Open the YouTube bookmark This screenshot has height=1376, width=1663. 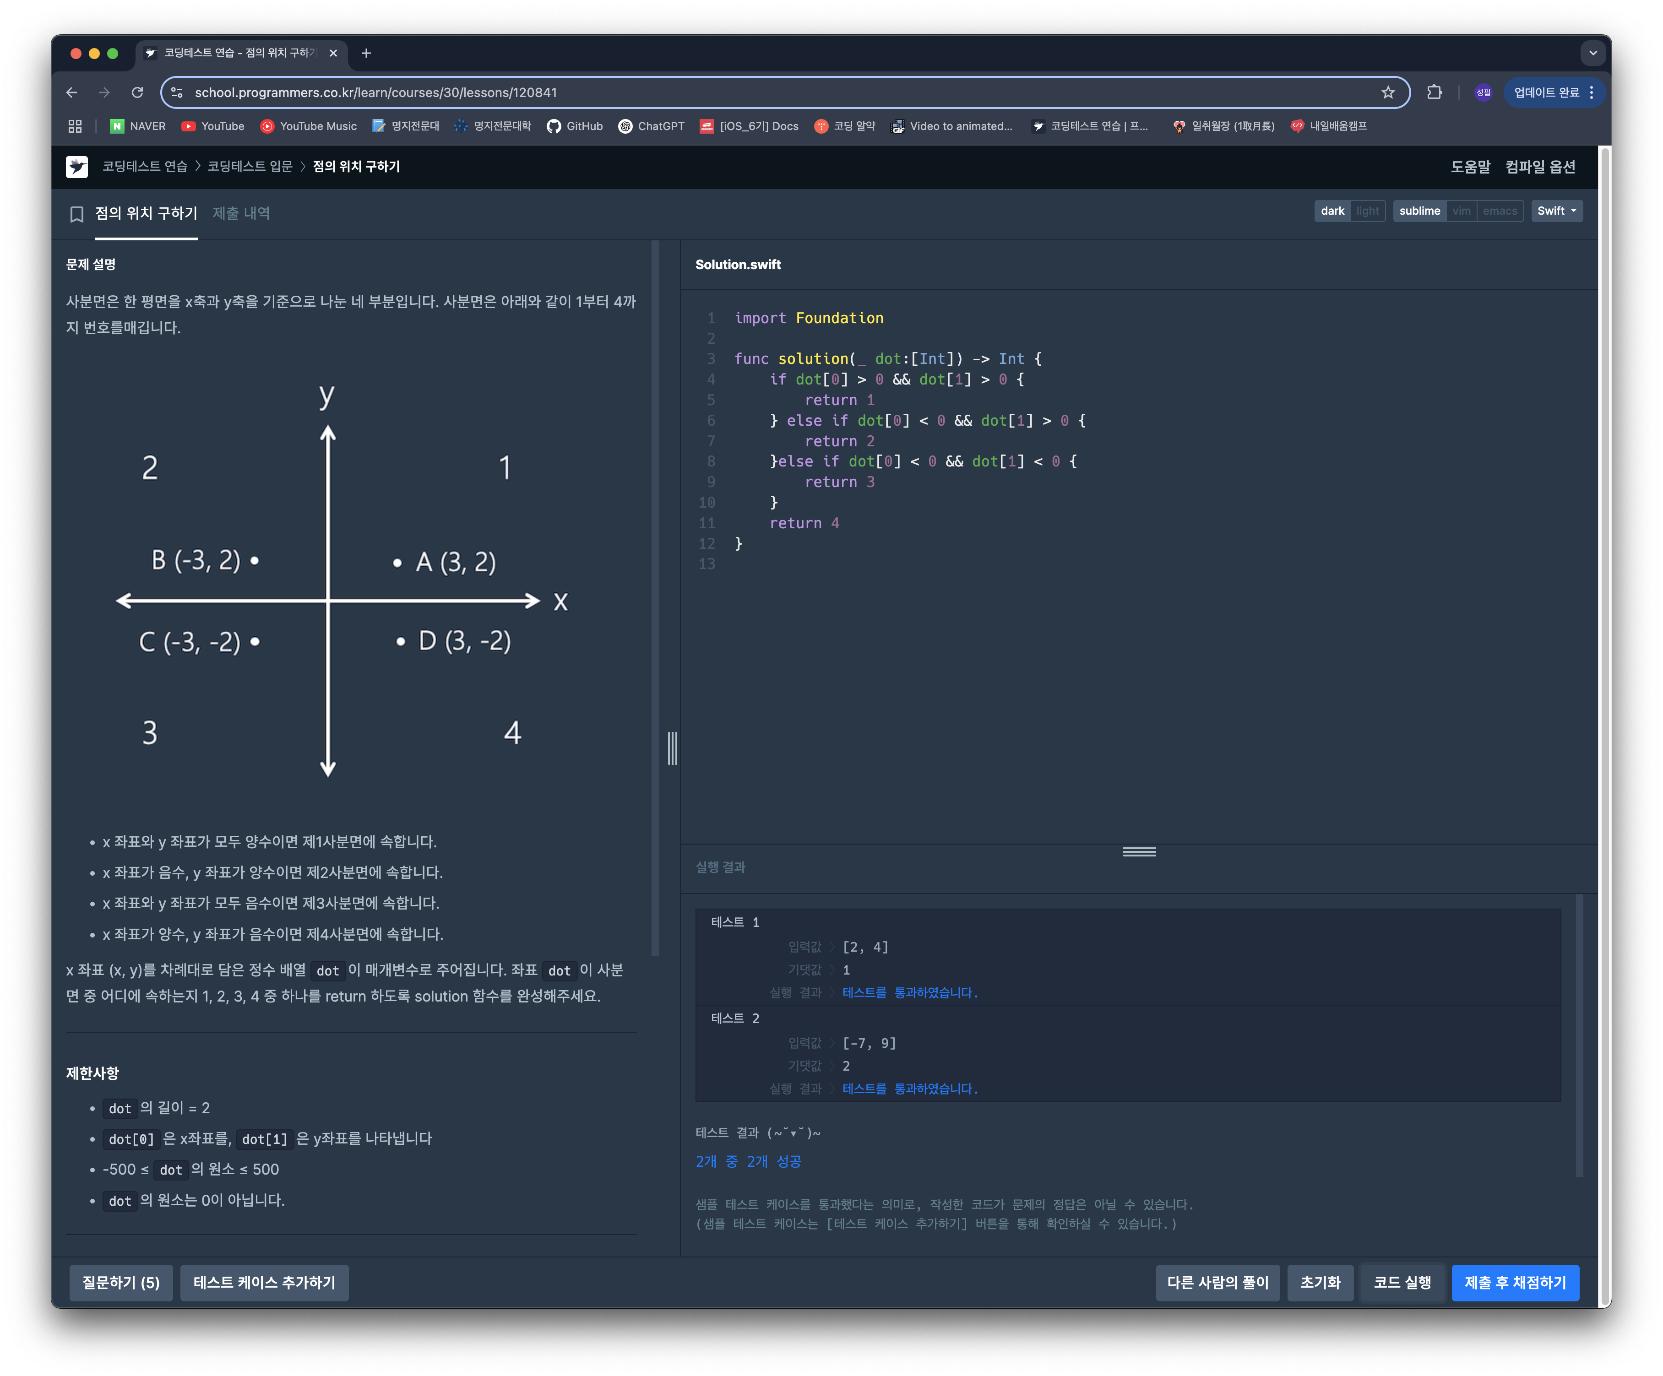tap(213, 126)
